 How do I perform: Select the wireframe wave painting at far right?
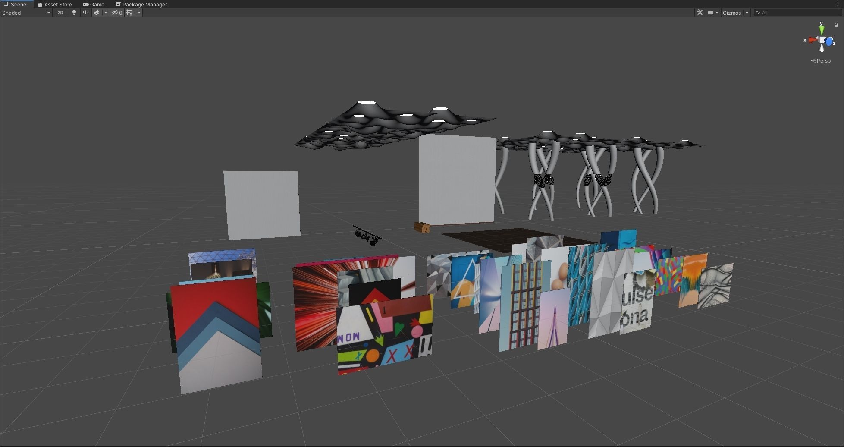coord(715,286)
